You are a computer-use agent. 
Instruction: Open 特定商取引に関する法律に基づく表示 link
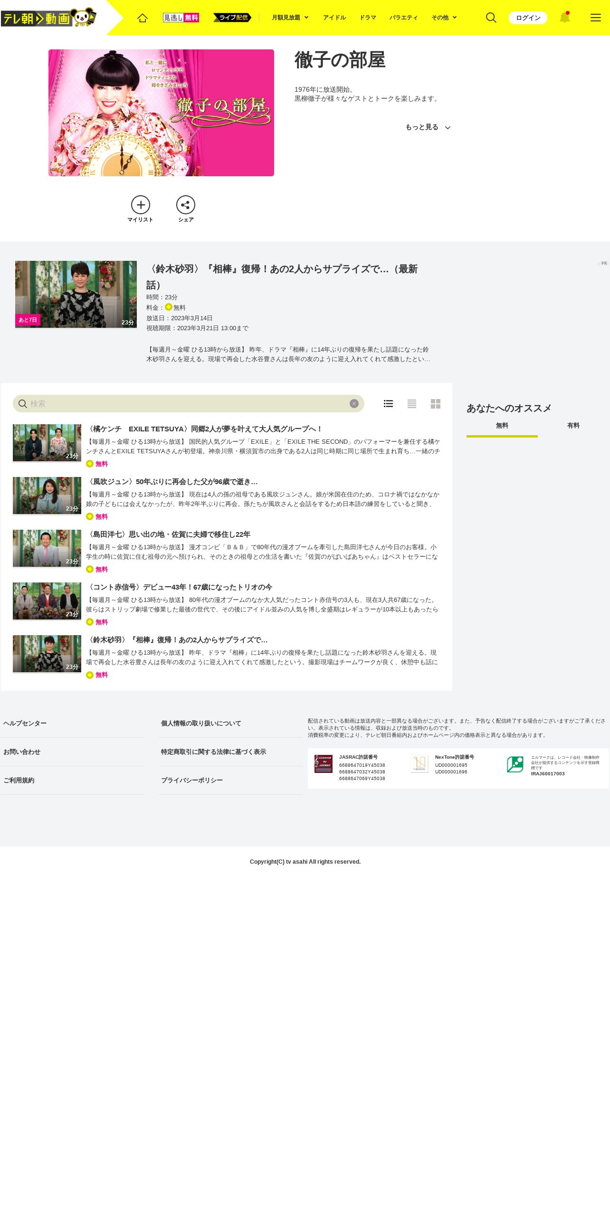(213, 752)
